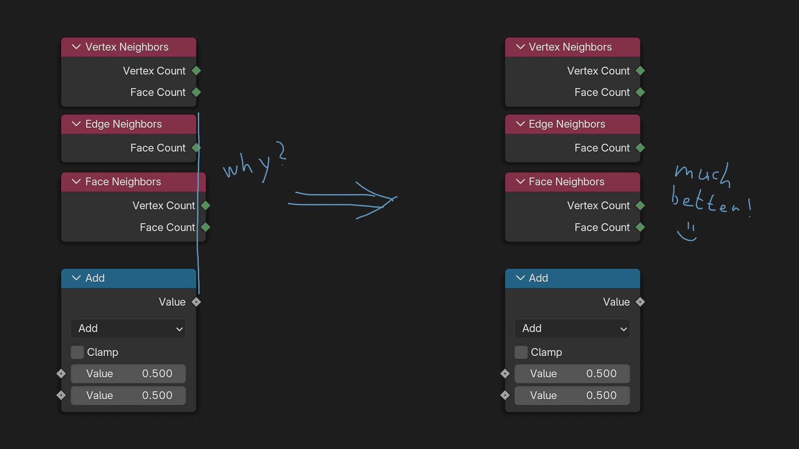Click right Face Neighbors Vertex Count socket
799x449 pixels.
tap(640, 206)
